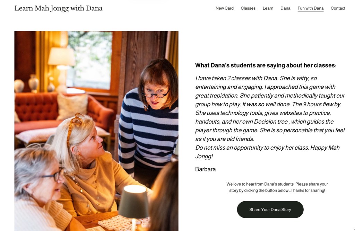Viewport: 355px width, 231px height.
Task: Click the Learn Mah Jongg with Dana site title
Action: tap(58, 8)
